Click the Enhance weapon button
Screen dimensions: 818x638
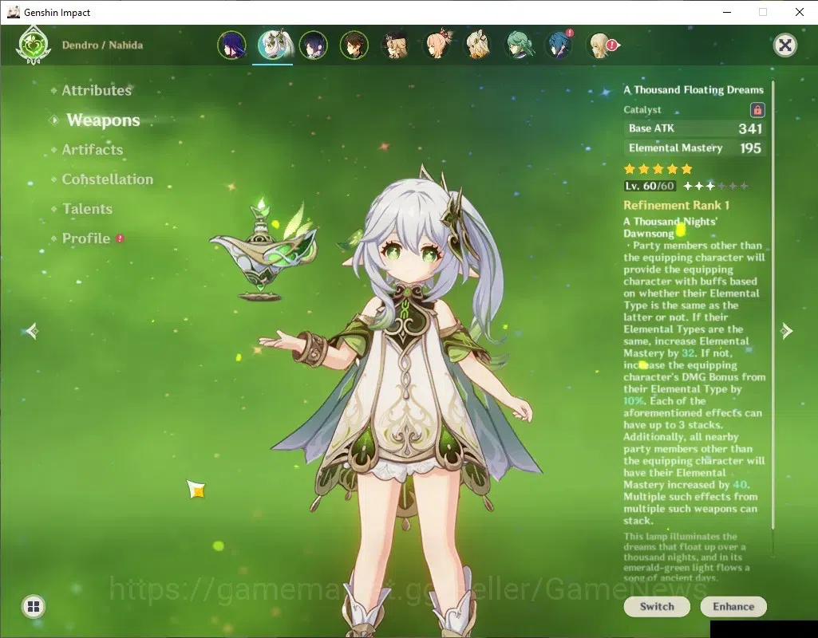click(733, 606)
